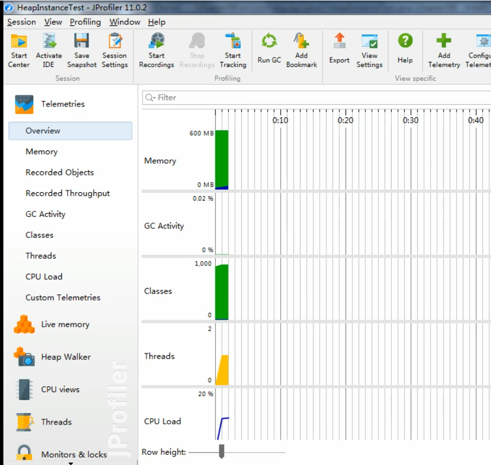Open the Monitors & locks section
The image size is (491, 465).
click(61, 454)
